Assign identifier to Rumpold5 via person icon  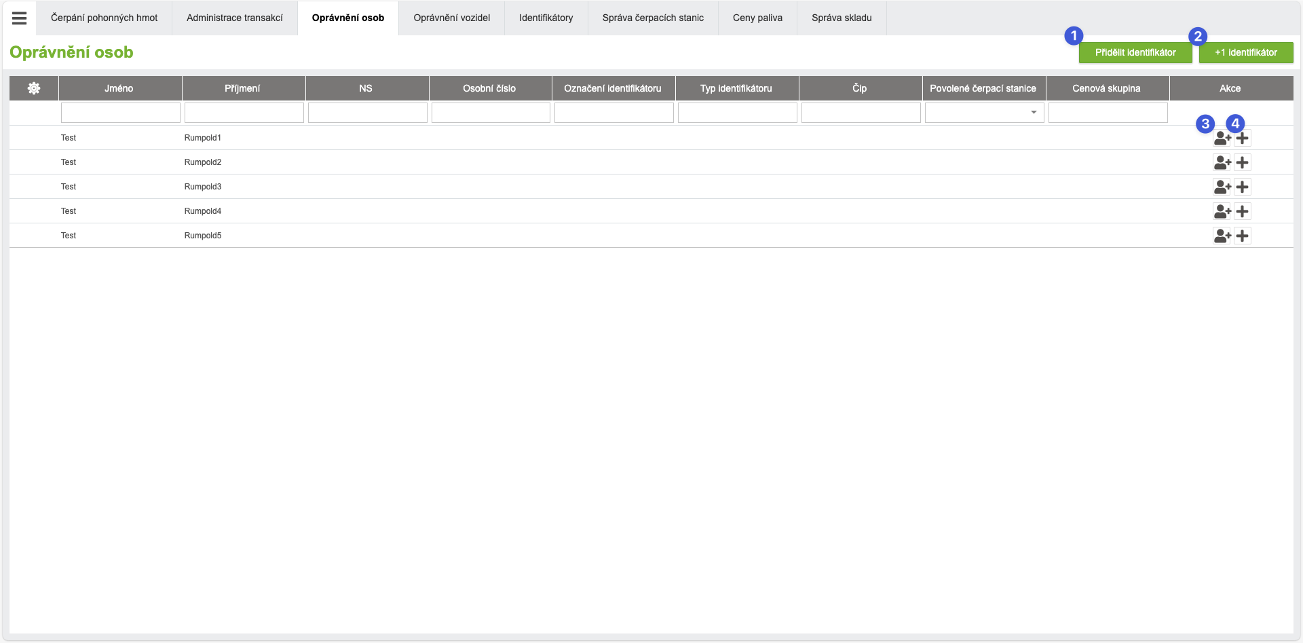click(1222, 236)
